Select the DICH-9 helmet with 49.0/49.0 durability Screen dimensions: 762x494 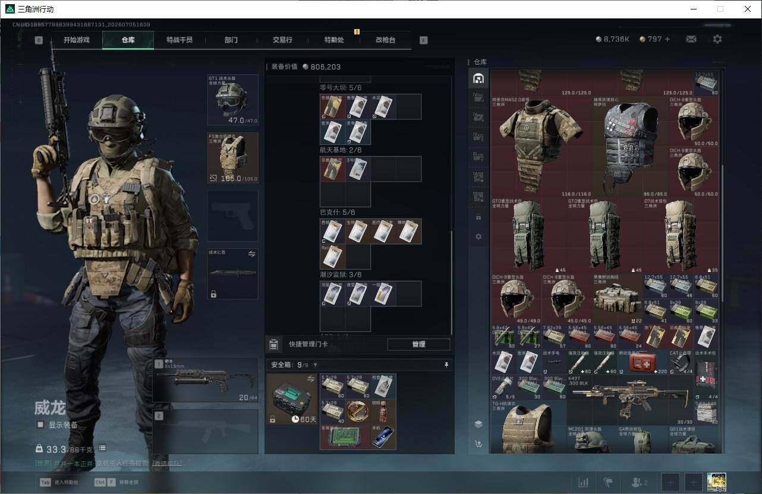(x=517, y=299)
